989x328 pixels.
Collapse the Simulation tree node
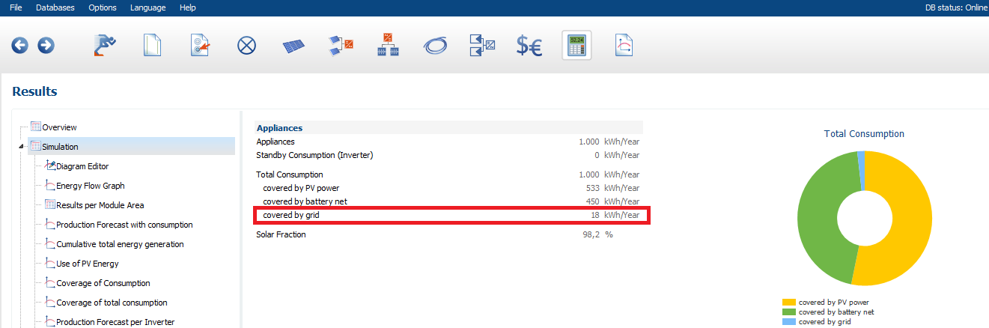click(20, 147)
